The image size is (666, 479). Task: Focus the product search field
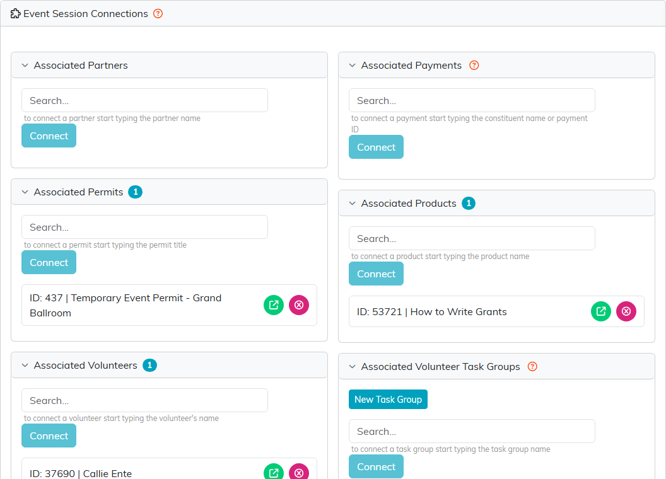coord(472,239)
